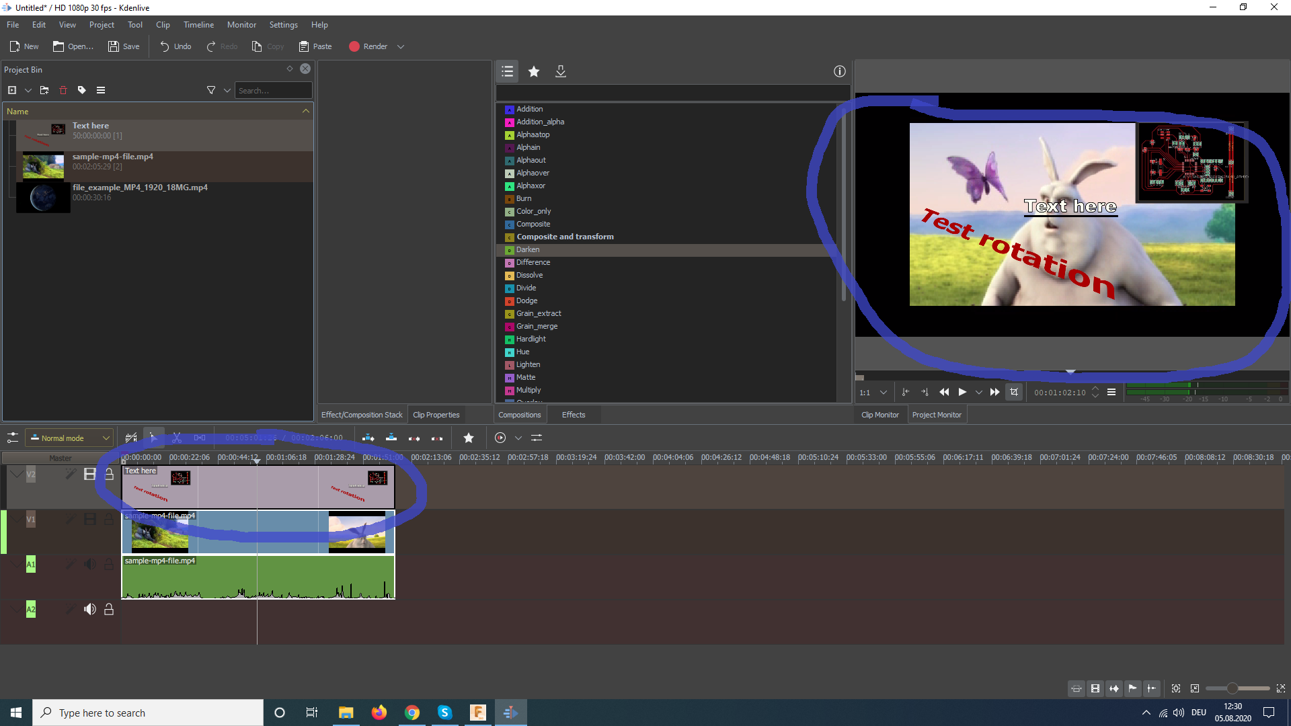Lock the V2 video track

tap(109, 474)
